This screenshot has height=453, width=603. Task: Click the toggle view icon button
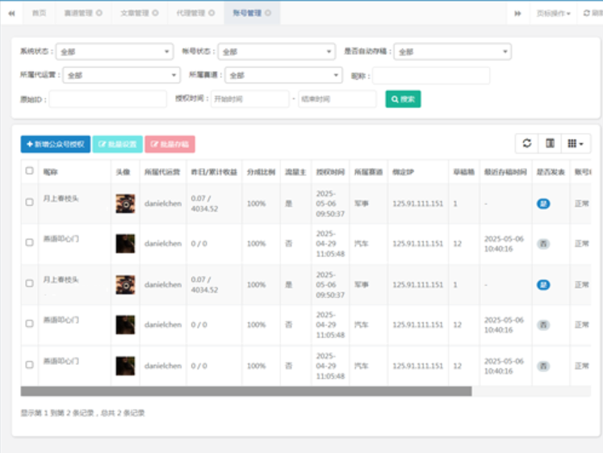click(550, 144)
